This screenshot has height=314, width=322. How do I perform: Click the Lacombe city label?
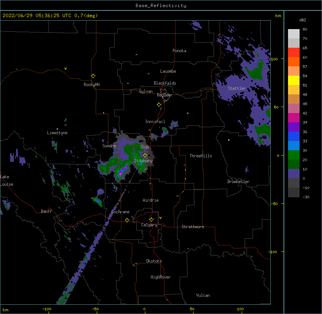click(168, 71)
